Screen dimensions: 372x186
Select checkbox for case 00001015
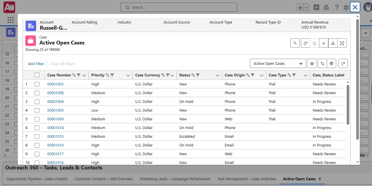pos(37,137)
